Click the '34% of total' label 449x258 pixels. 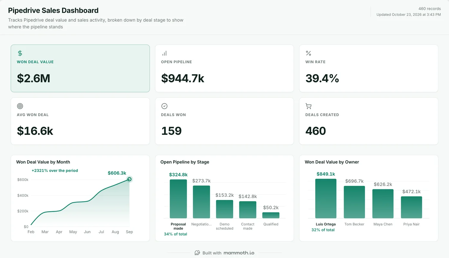pyautogui.click(x=175, y=234)
